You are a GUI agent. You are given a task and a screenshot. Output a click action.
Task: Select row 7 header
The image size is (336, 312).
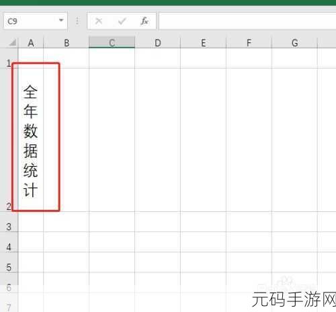point(9,303)
